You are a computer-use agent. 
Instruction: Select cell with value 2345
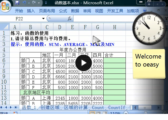[60, 98]
